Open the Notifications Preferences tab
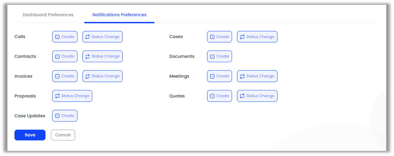The width and height of the screenshot is (394, 156). click(x=119, y=15)
